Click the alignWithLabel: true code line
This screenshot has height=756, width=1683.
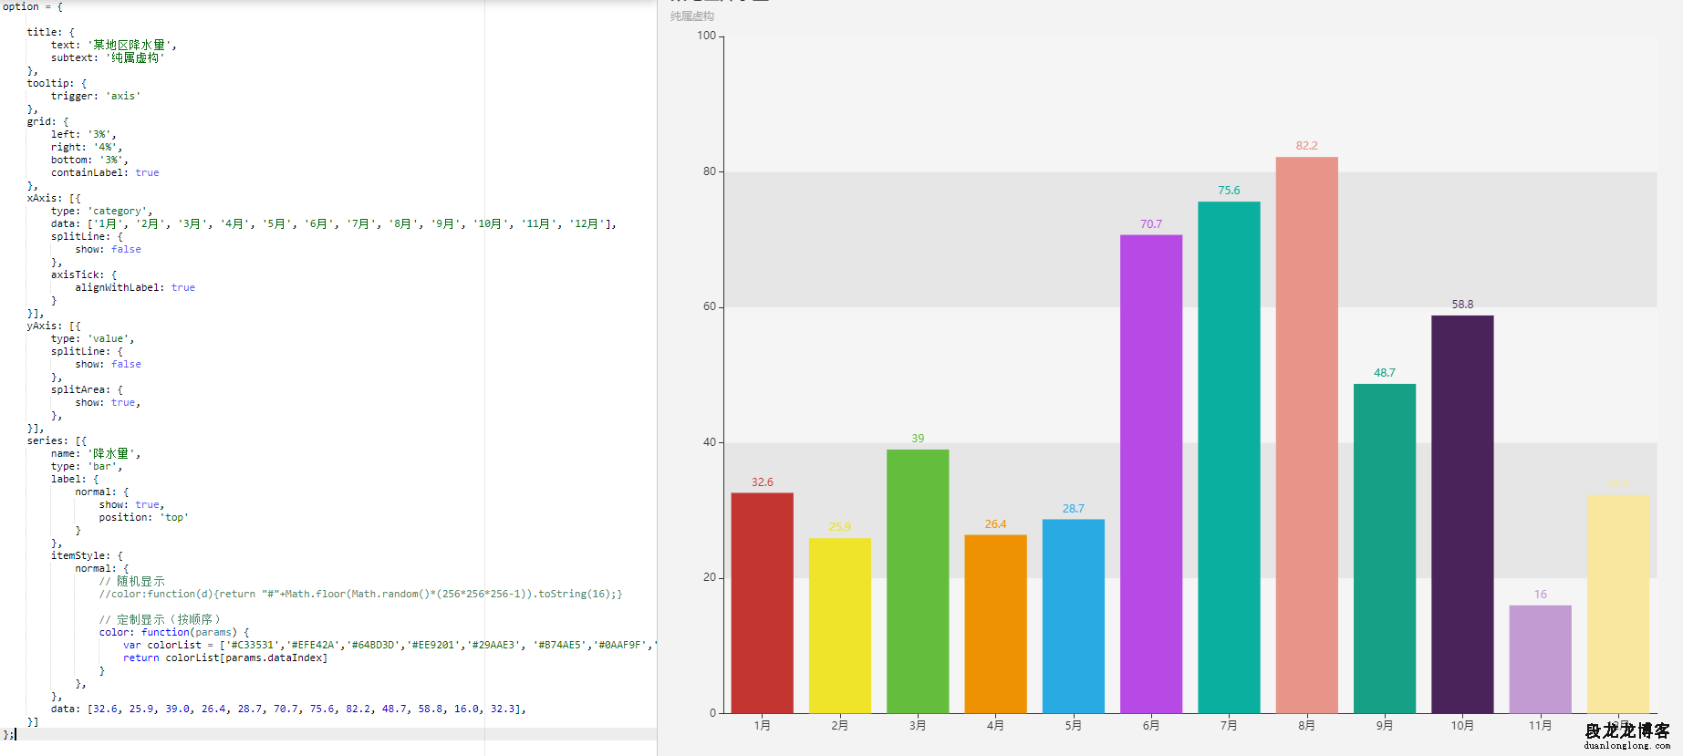[135, 287]
